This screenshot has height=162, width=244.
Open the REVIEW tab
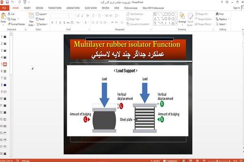[x=105, y=8]
